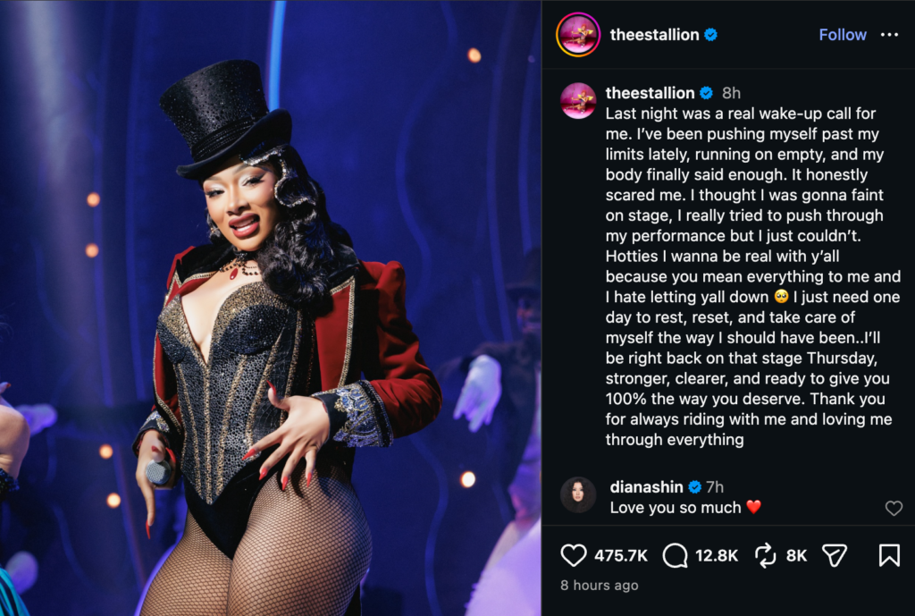Click the verified badge in the header
Image resolution: width=915 pixels, height=616 pixels.
[710, 35]
